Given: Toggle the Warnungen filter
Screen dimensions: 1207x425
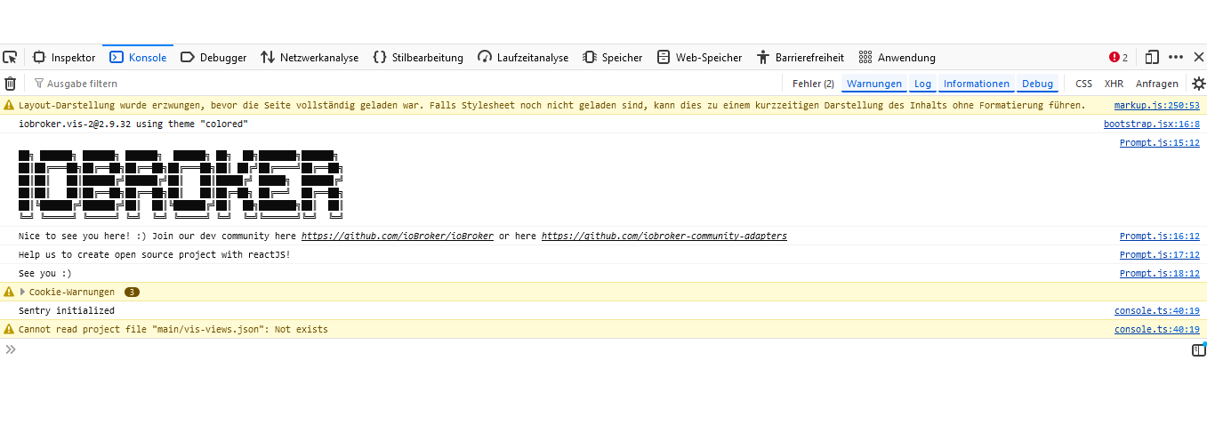Looking at the screenshot, I should click(873, 84).
